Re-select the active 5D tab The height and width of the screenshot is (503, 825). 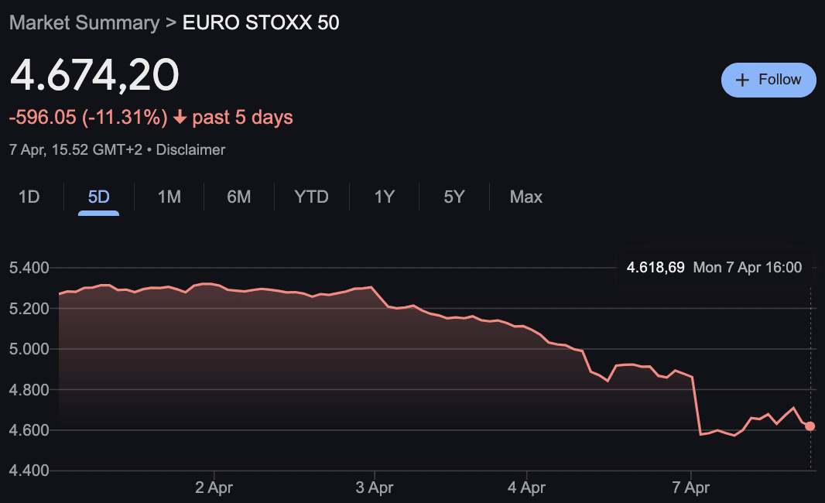[98, 197]
